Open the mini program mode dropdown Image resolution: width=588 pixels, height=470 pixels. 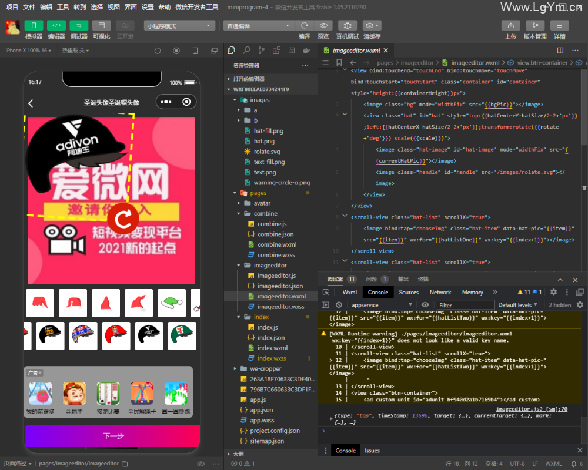179,25
